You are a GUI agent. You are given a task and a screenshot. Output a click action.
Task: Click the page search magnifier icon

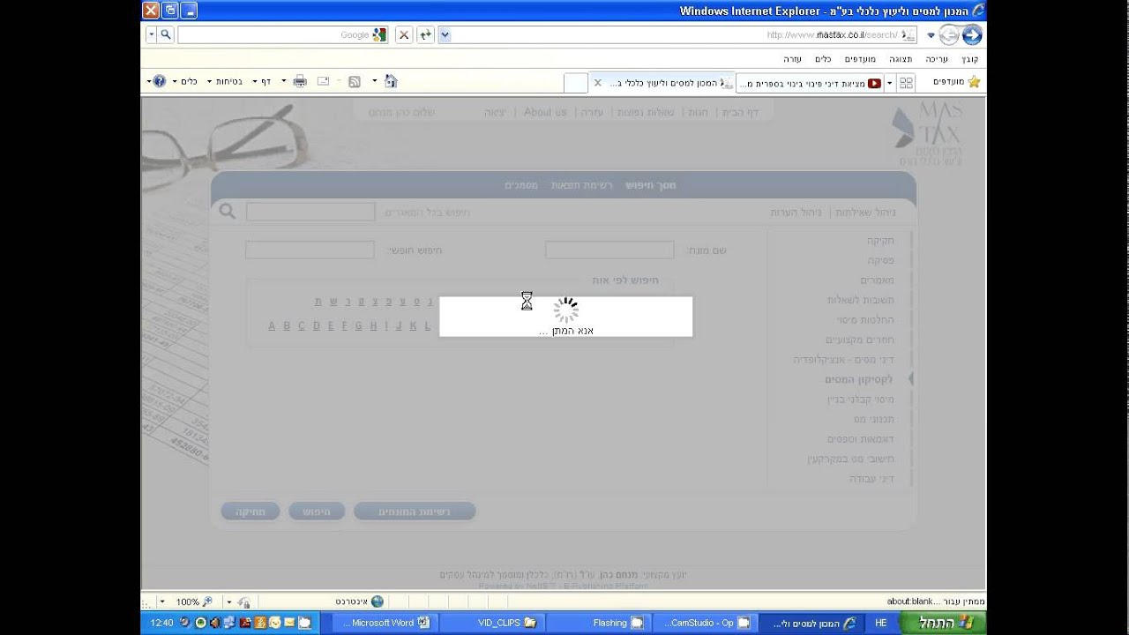click(x=228, y=212)
